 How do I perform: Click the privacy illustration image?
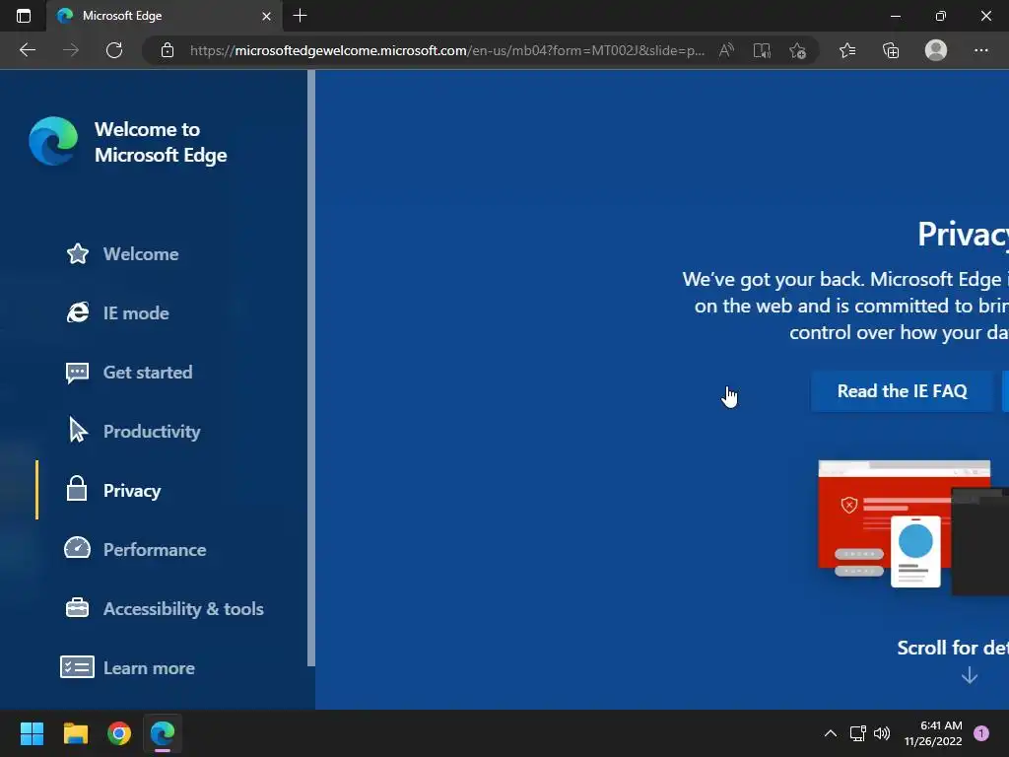pyautogui.click(x=913, y=526)
